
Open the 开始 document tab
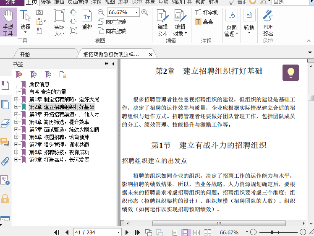(x=25, y=54)
